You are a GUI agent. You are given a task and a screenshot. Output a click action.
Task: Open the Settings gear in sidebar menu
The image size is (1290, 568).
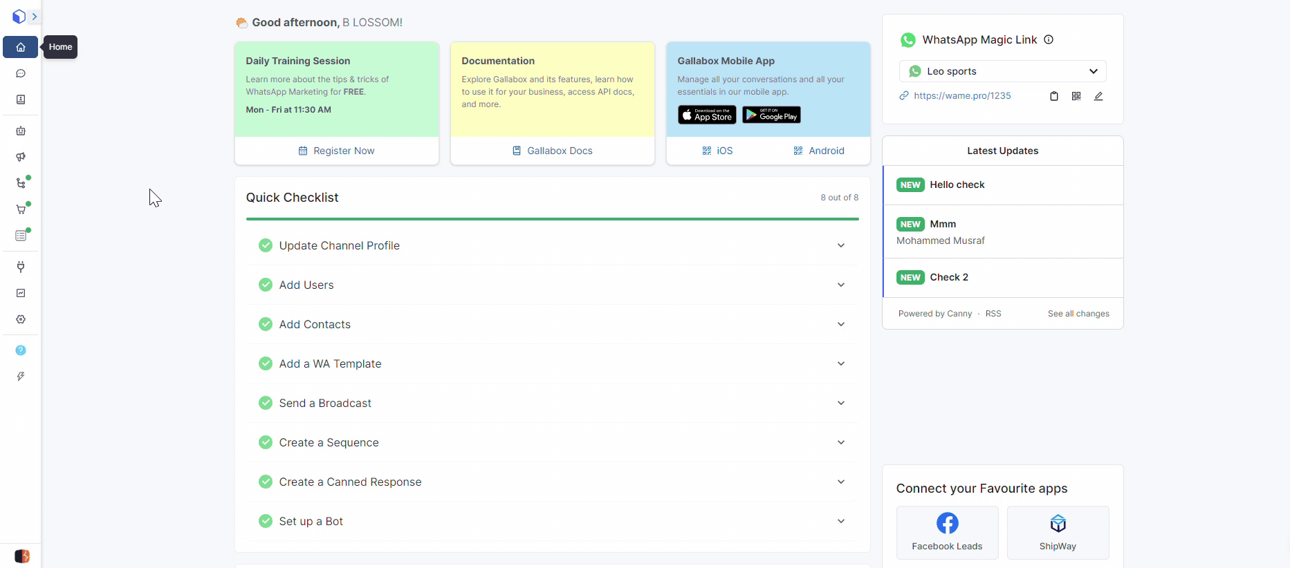tap(21, 319)
